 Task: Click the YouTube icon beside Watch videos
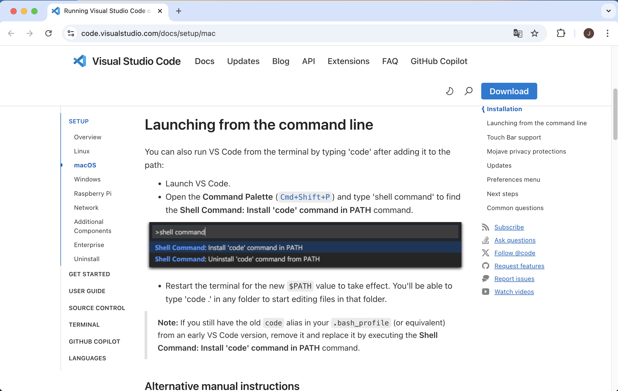(485, 292)
